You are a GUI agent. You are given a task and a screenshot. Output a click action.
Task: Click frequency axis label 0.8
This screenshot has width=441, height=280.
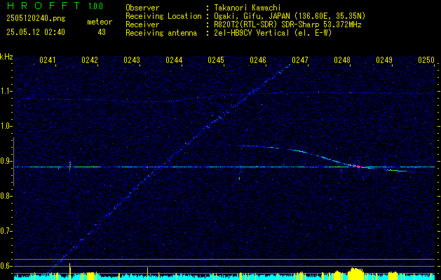click(6, 196)
